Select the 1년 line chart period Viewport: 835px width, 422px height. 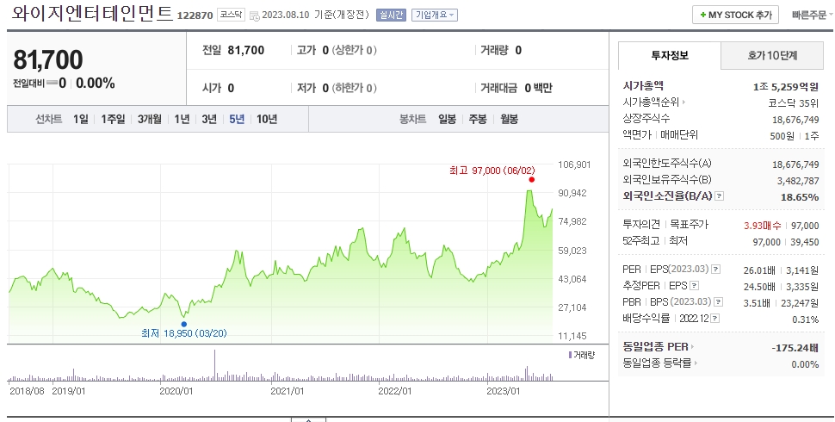182,120
